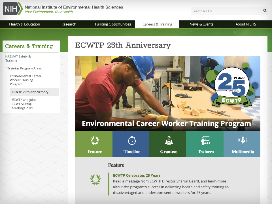Click the worker training banner photo
Viewport: 272px width, 204px height.
point(168,93)
